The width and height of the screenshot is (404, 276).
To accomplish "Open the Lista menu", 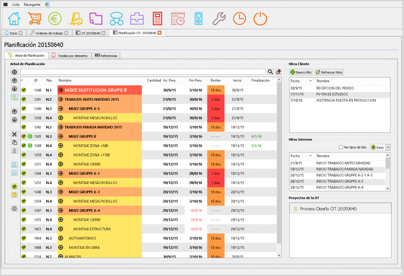I will click(16, 5).
